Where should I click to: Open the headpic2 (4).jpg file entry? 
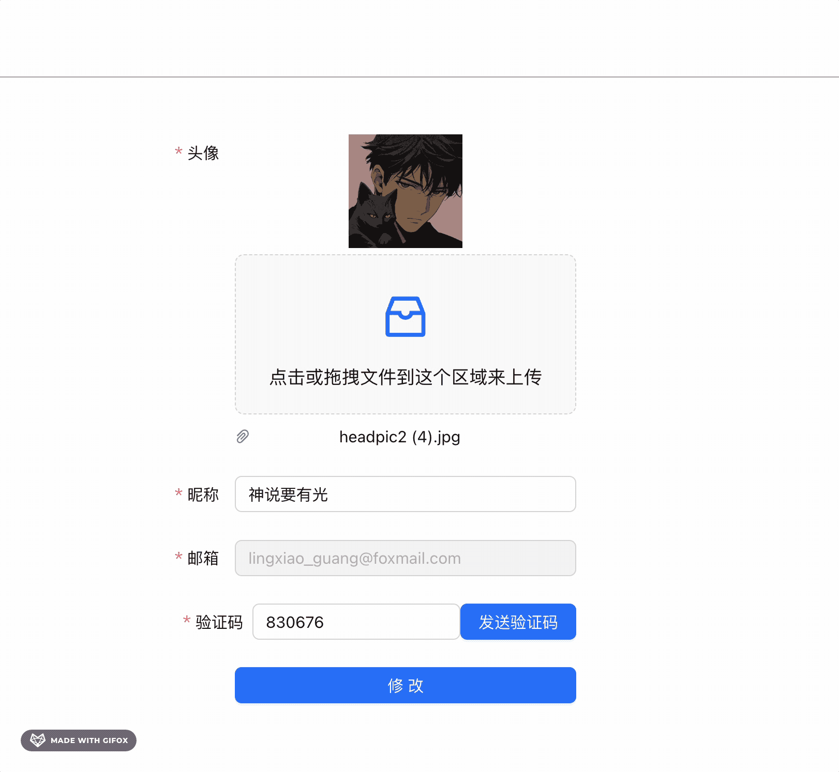coord(399,437)
